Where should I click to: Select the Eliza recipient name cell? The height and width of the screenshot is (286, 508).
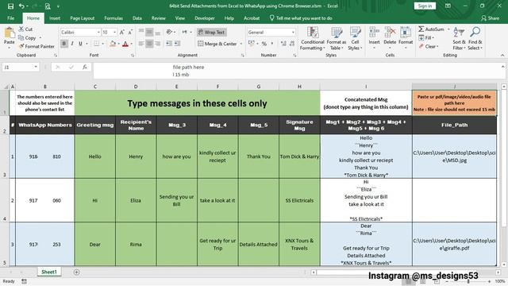(136, 200)
